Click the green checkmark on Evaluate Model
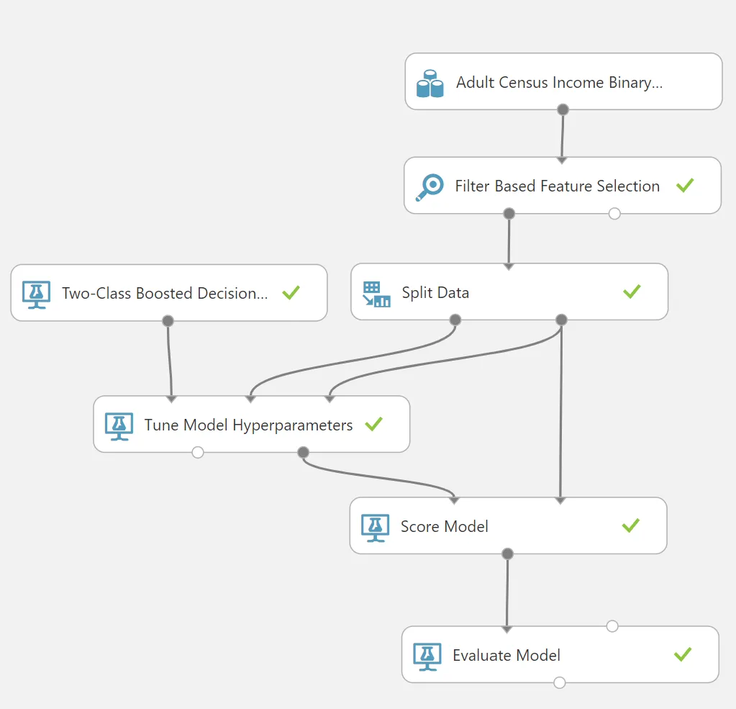This screenshot has width=736, height=709. [x=683, y=654]
